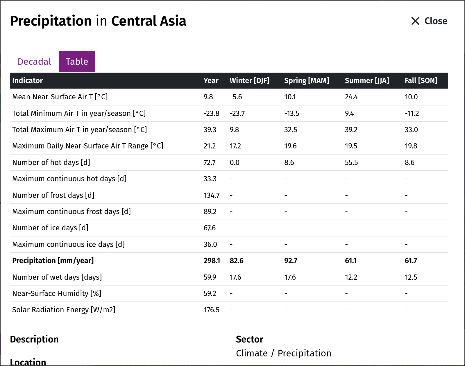The width and height of the screenshot is (465, 366).
Task: Click the Winter [DJF] column header
Action: (x=250, y=80)
